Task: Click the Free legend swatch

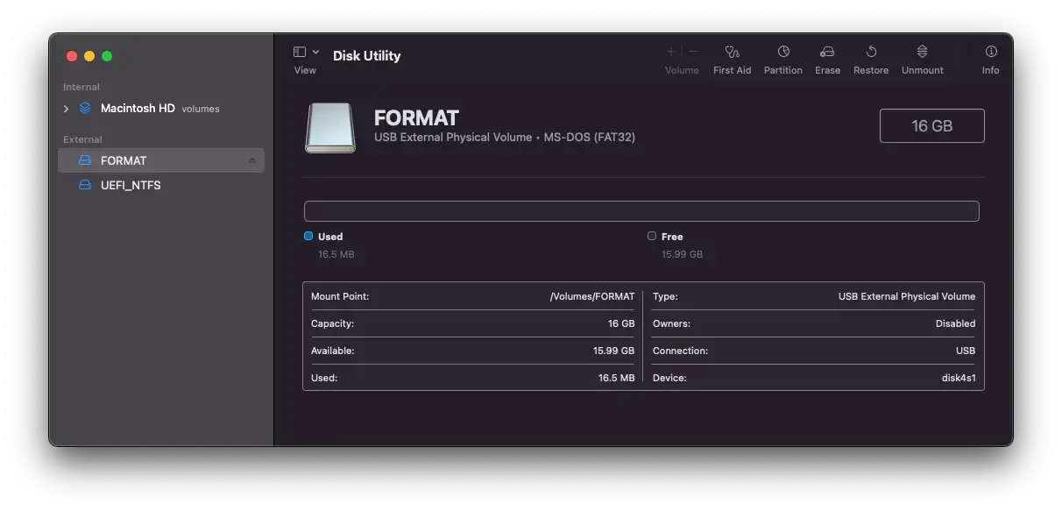Action: click(x=652, y=236)
